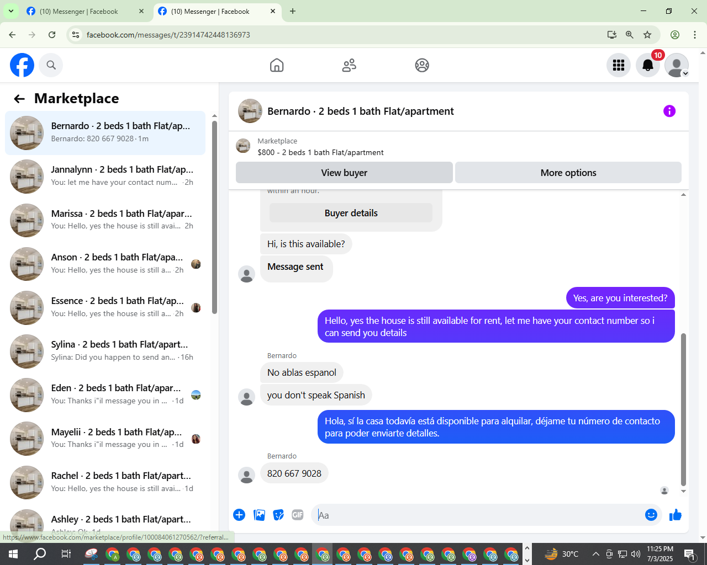Click the View buyer button

tap(344, 173)
